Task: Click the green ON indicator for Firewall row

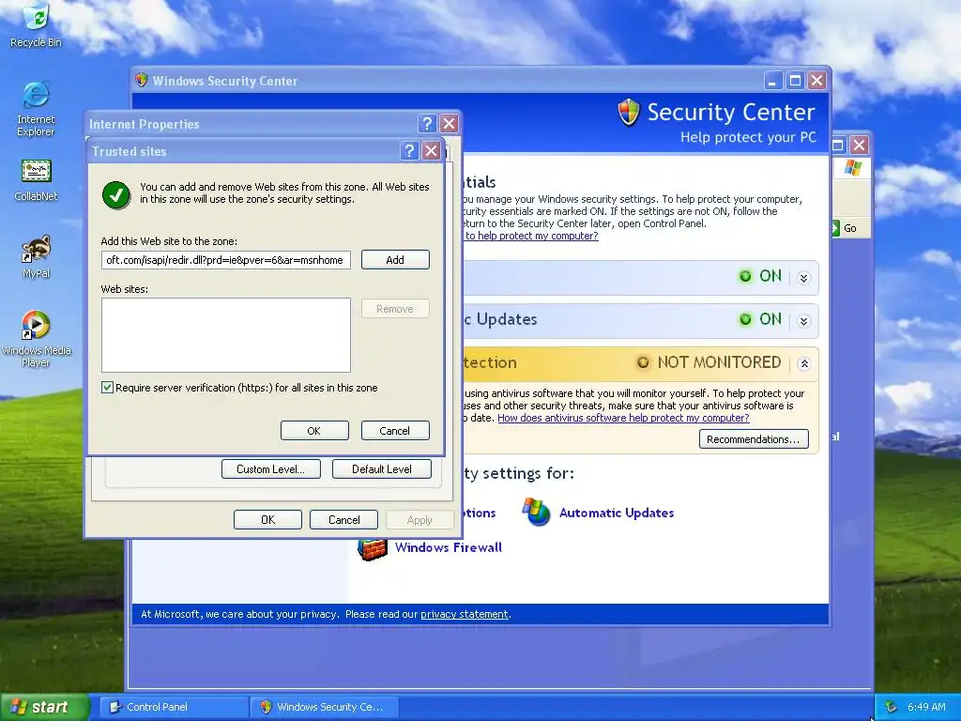Action: pyautogui.click(x=745, y=276)
